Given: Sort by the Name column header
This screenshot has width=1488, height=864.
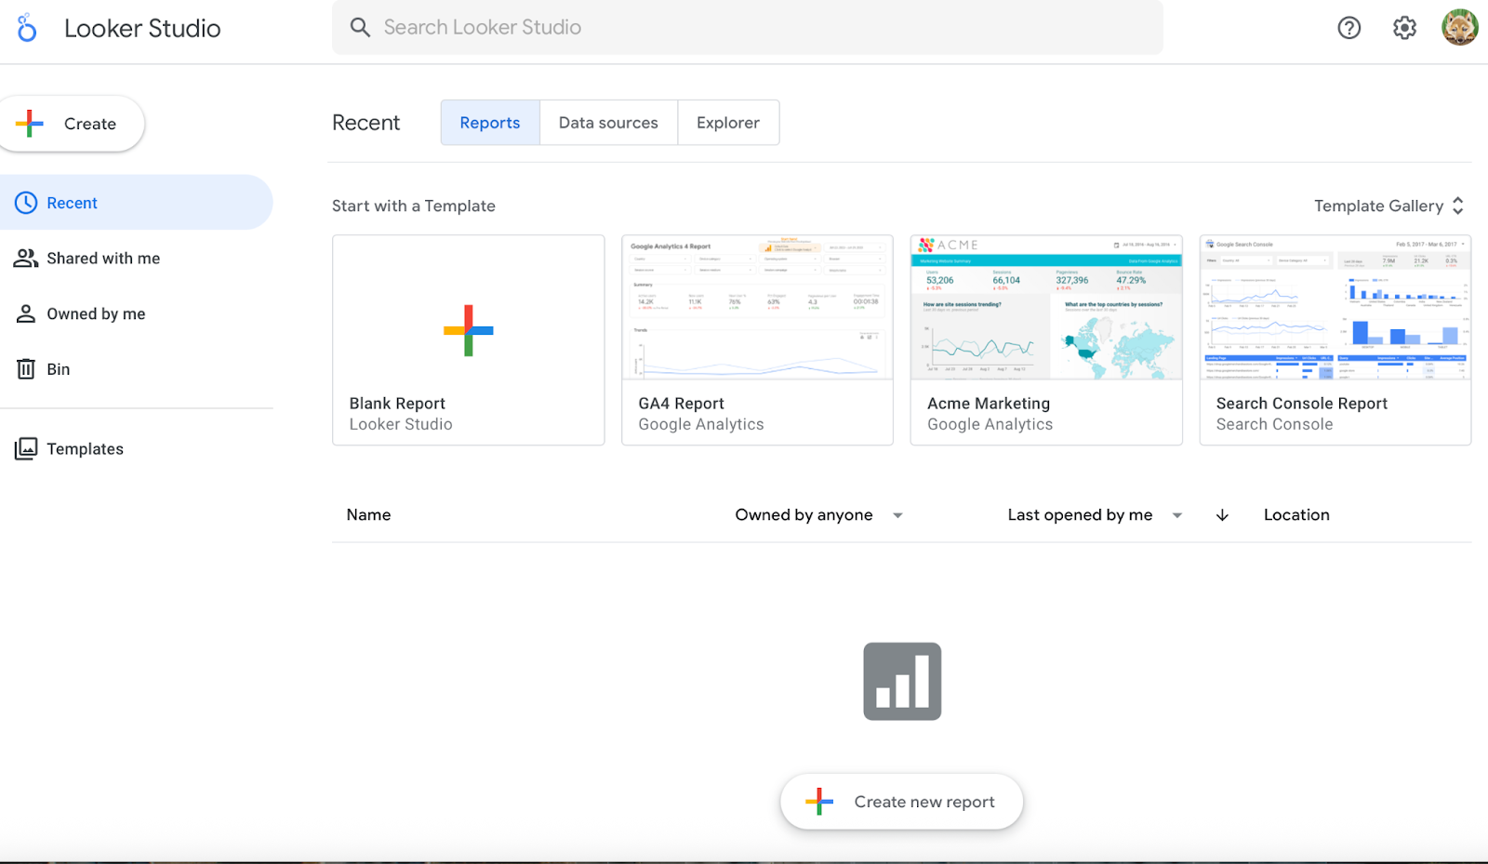Looking at the screenshot, I should pyautogui.click(x=368, y=515).
